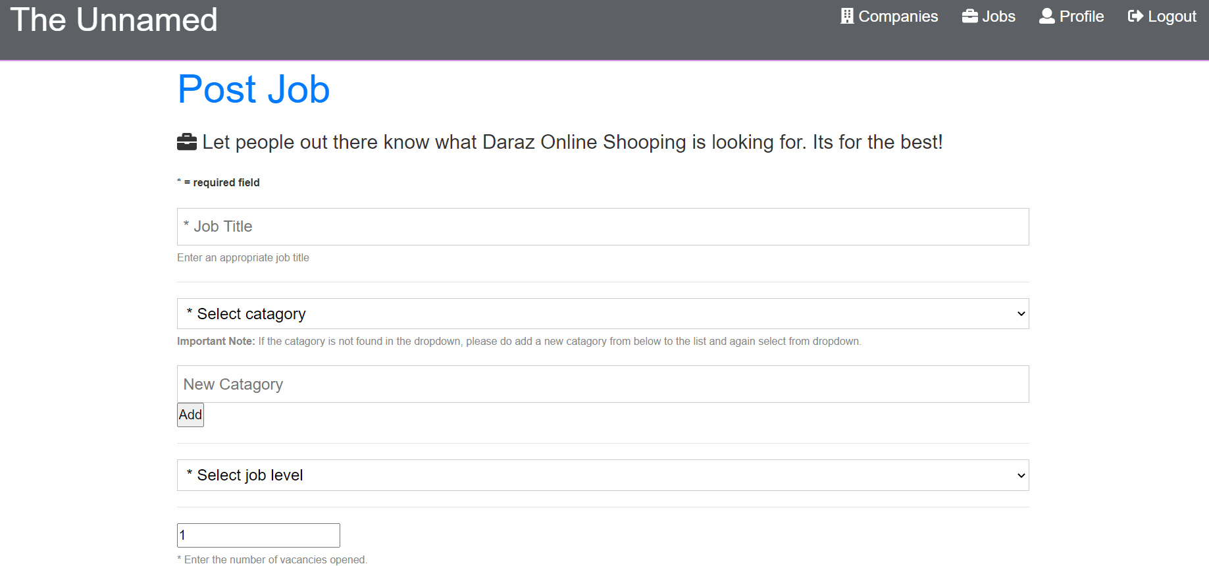Focus the New Catagory text field

click(603, 384)
